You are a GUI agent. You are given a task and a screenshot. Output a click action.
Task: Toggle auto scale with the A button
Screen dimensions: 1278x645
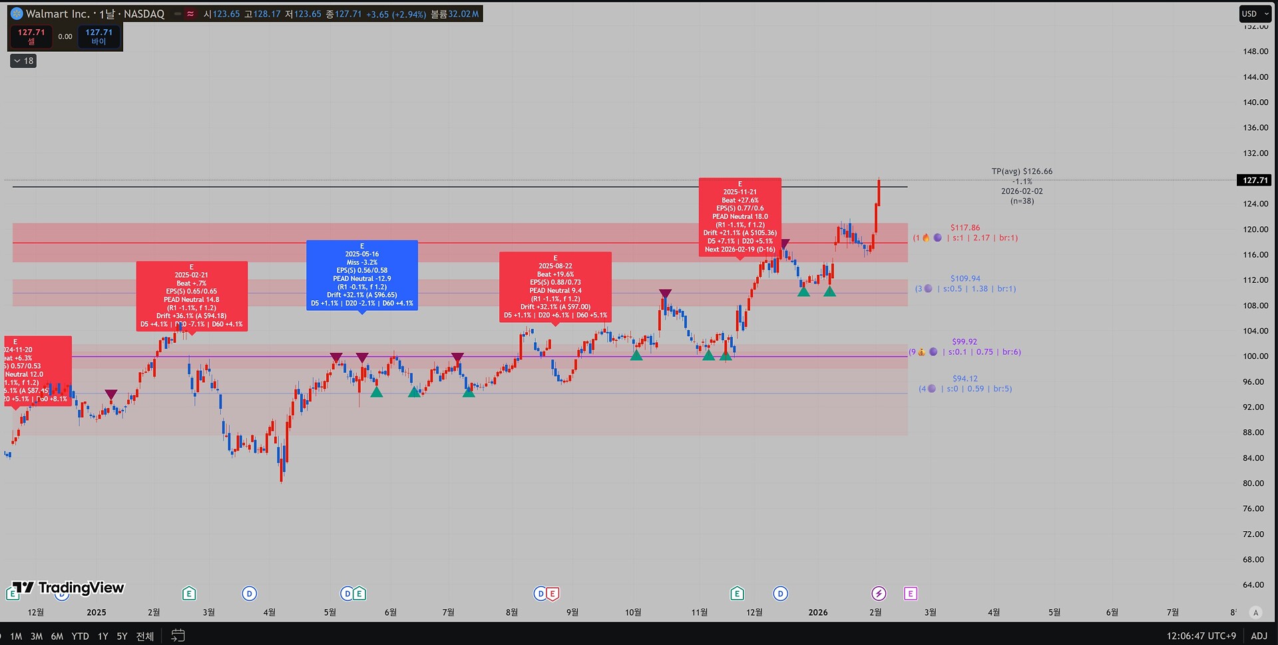(1256, 612)
